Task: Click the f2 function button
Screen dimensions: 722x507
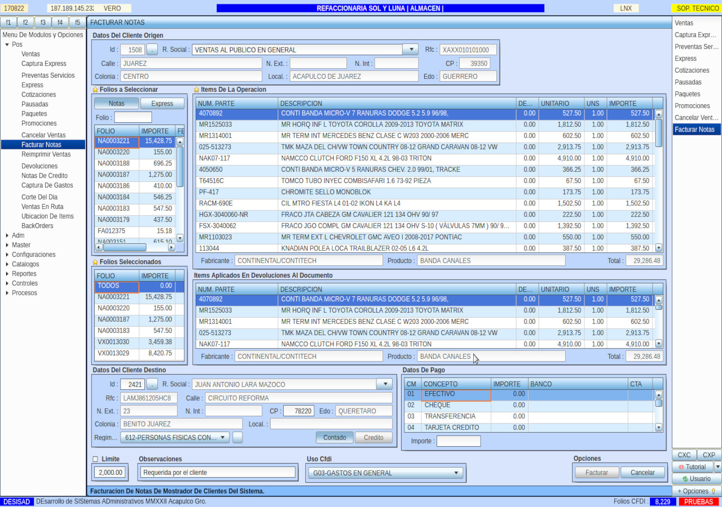Action: coord(26,23)
